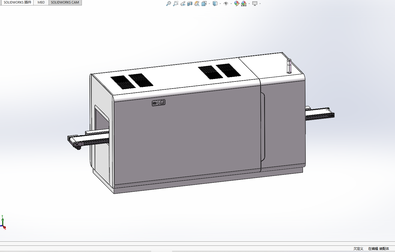Click the Display Style icon
The image size is (395, 252).
(215, 4)
